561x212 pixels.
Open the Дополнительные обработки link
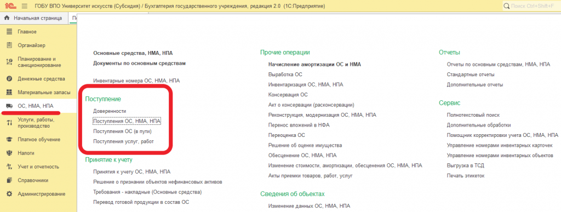pos(479,125)
